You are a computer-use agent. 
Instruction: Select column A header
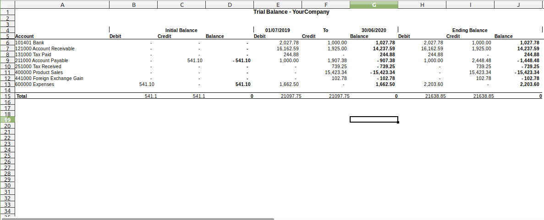point(62,5)
